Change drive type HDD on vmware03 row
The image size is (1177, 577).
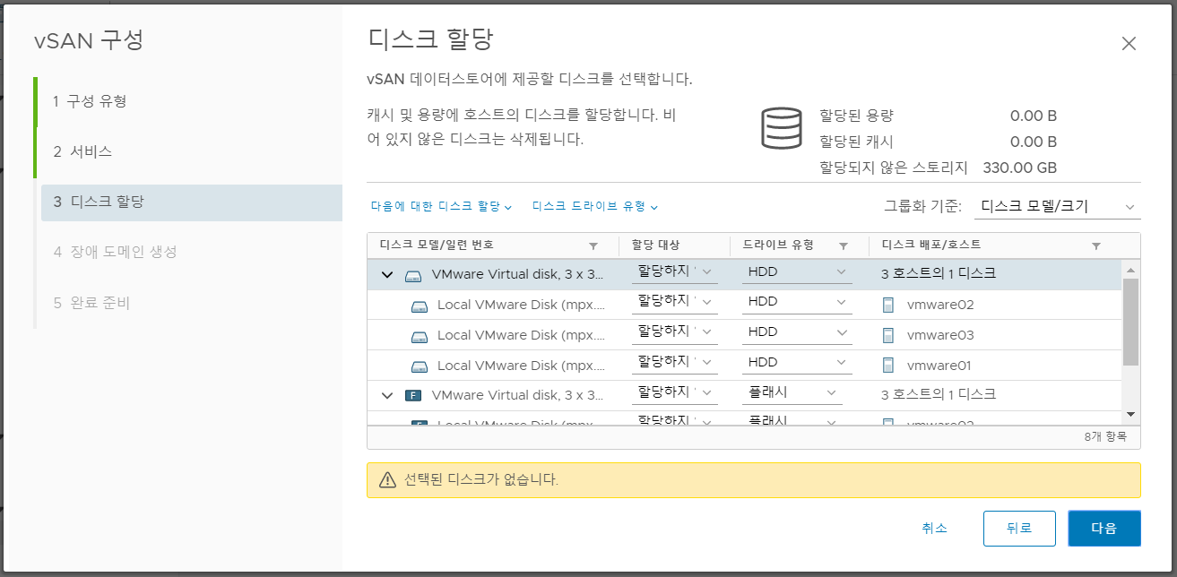797,332
